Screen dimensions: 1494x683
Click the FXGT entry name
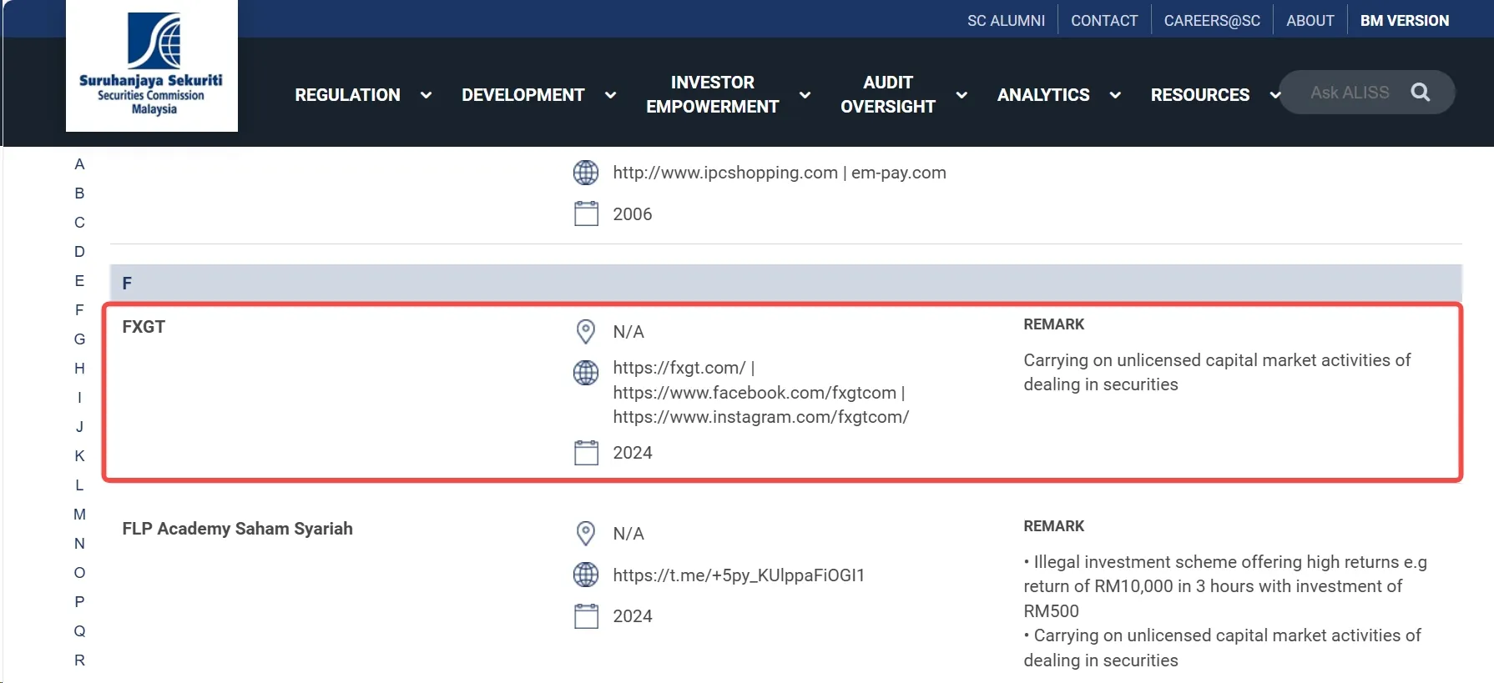144,327
